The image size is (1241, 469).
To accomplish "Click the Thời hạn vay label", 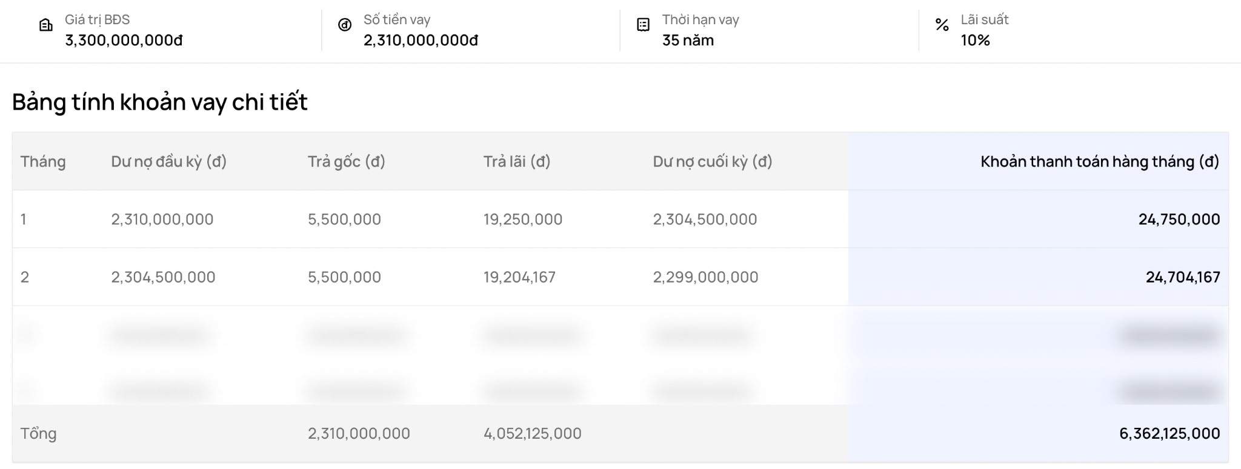I will [700, 20].
